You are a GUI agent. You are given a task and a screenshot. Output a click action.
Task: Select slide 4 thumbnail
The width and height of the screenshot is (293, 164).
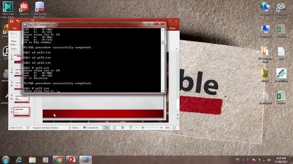(x=22, y=99)
